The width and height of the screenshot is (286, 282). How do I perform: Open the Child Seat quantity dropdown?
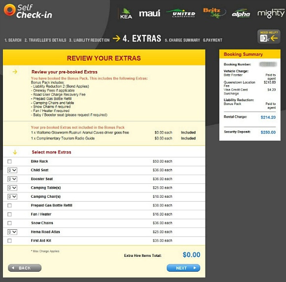pos(12,170)
